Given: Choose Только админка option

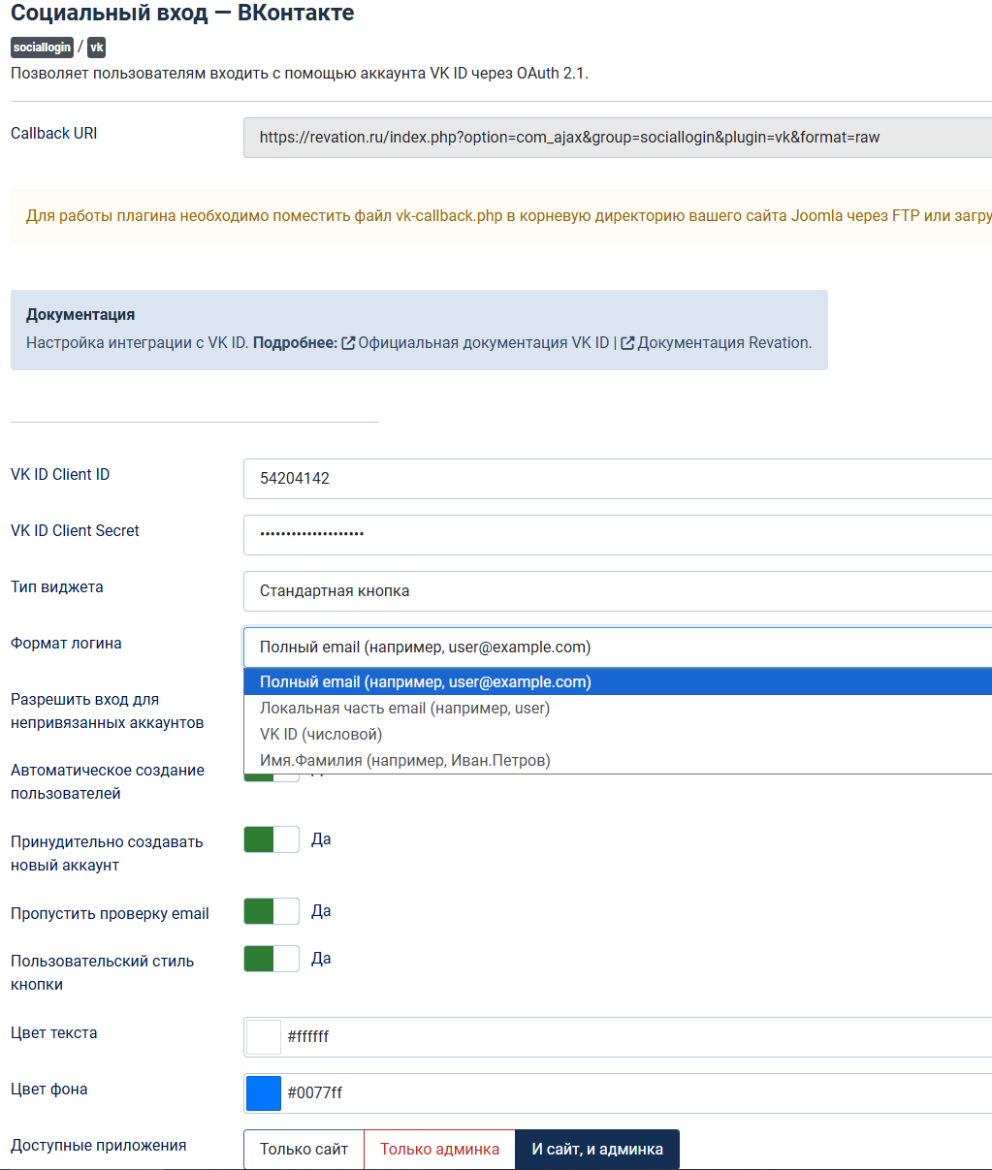Looking at the screenshot, I should point(439,1150).
